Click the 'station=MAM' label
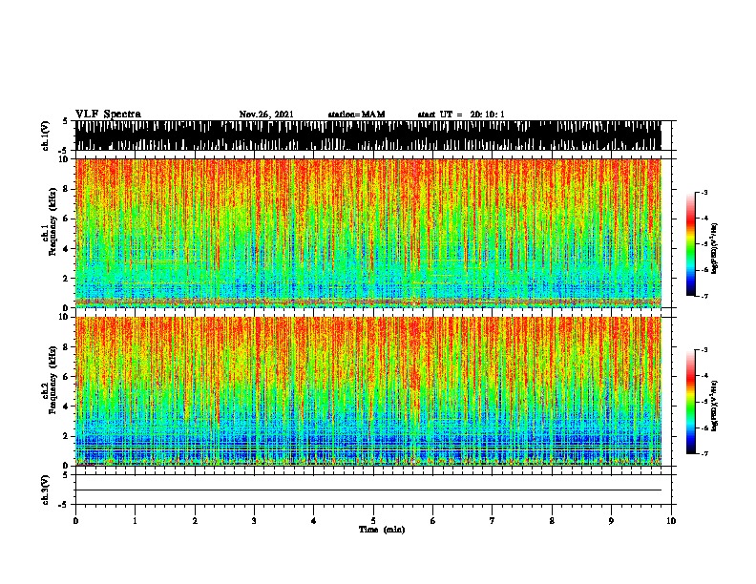This screenshot has width=756, height=584. (357, 115)
